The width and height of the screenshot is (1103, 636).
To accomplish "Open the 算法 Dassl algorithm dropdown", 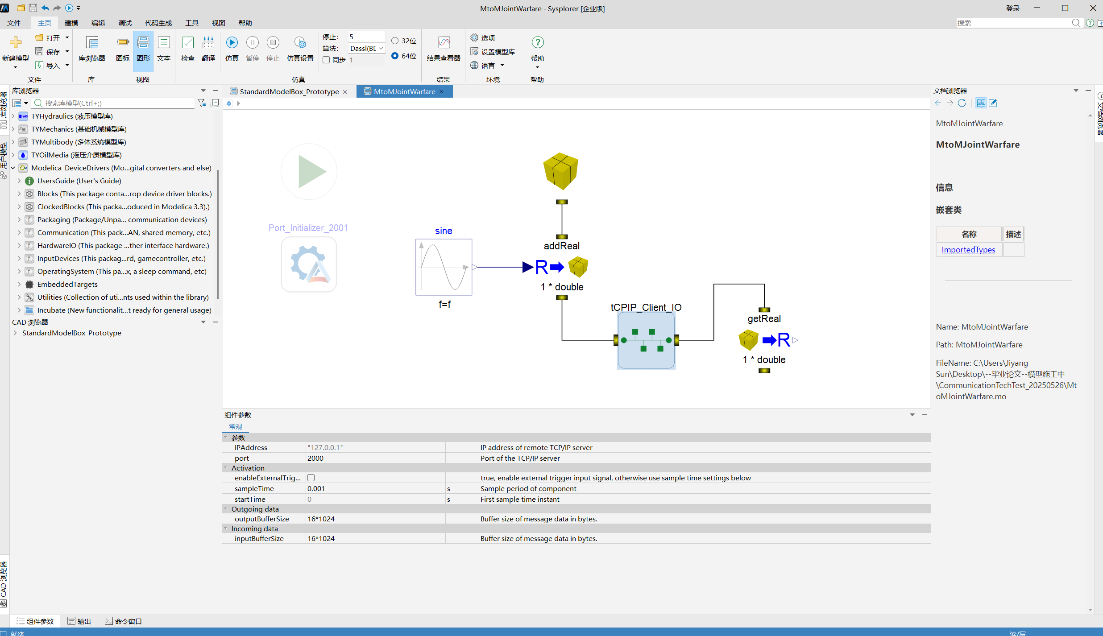I will [367, 48].
